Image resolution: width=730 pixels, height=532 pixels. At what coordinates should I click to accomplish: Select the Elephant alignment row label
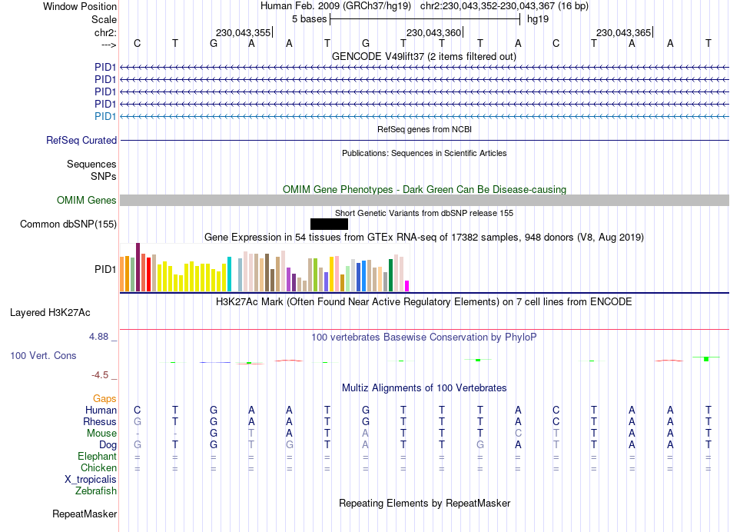[98, 456]
